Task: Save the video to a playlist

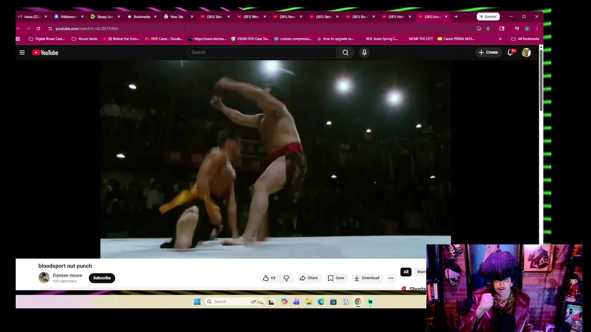Action: tap(336, 278)
